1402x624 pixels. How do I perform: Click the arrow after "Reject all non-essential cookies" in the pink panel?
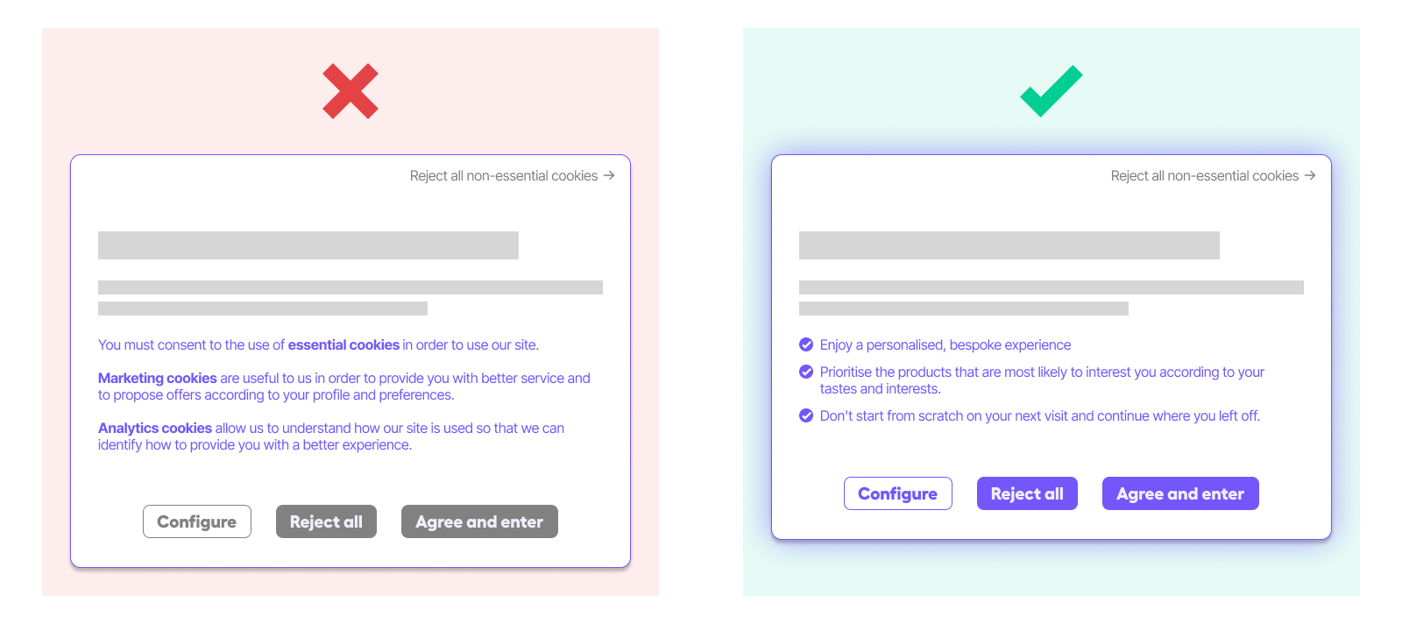tap(609, 175)
